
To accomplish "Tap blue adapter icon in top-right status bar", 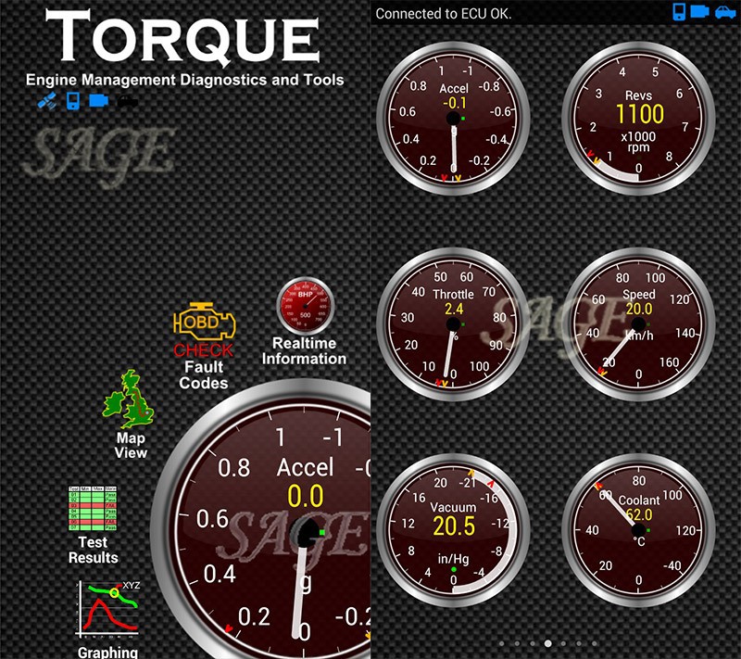I will coord(702,12).
